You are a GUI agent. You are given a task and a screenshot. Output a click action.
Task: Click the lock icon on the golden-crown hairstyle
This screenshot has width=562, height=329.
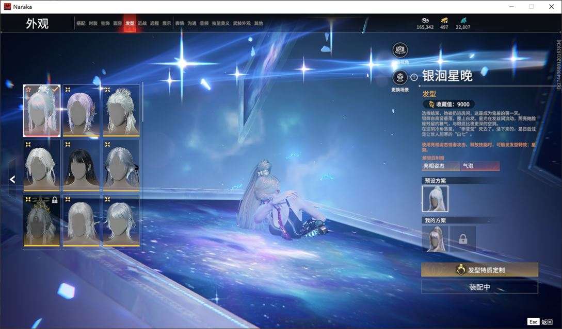coord(55,200)
